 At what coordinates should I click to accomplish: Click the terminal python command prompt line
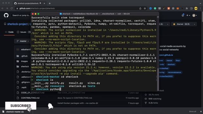point(46,89)
